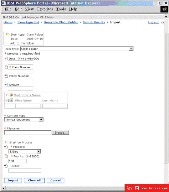Screen dimensions: 169x192
Task: Click the vertical scrollbar up arrow
Action: pos(166,16)
